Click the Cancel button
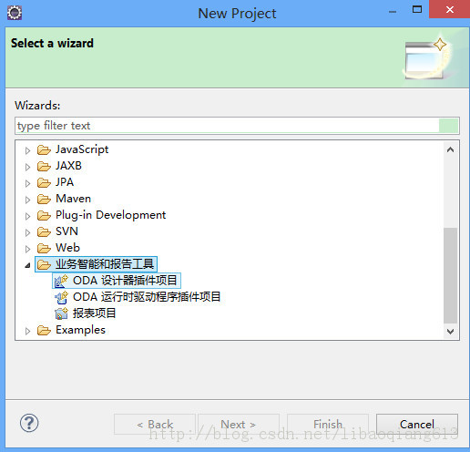 [417, 424]
